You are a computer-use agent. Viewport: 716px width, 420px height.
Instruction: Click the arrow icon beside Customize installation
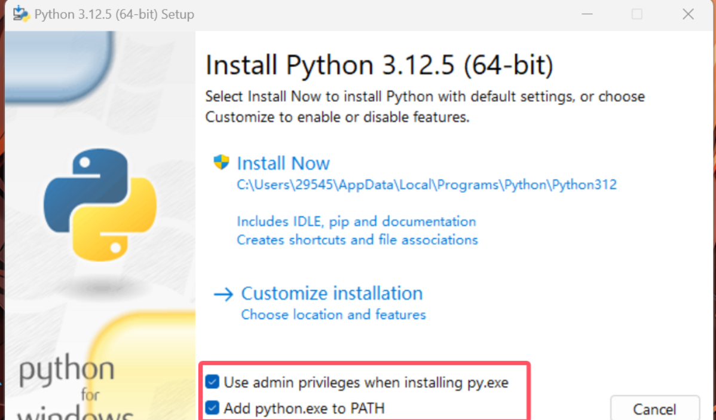coord(224,294)
